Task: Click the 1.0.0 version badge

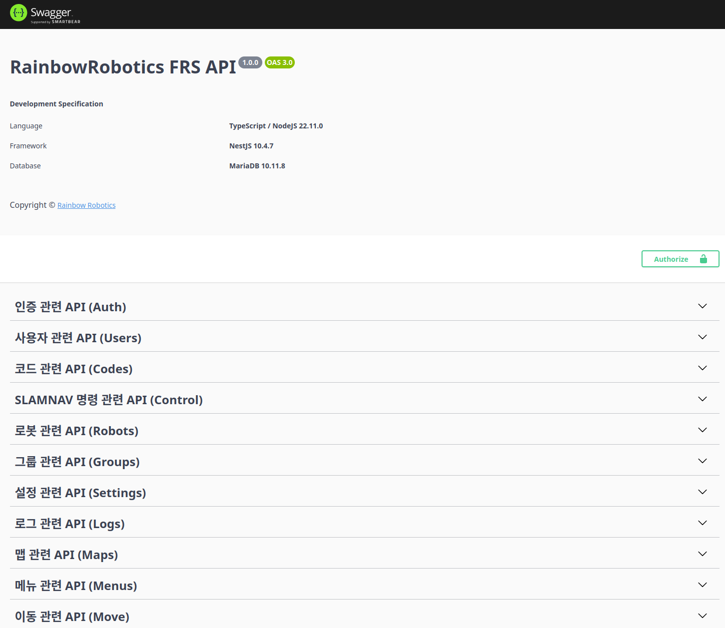Action: [x=250, y=62]
